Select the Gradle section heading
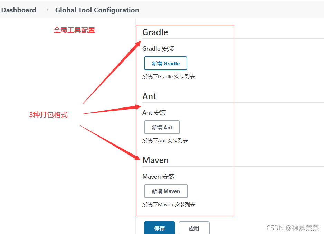This screenshot has width=324, height=234. pyautogui.click(x=155, y=32)
